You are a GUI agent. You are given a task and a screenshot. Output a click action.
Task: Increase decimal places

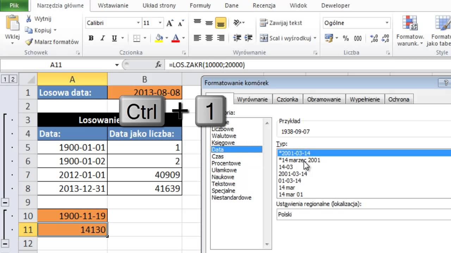pos(374,38)
